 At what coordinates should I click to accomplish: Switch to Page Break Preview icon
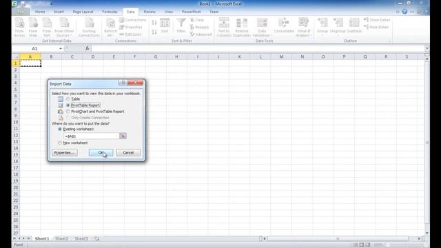[x=367, y=245]
